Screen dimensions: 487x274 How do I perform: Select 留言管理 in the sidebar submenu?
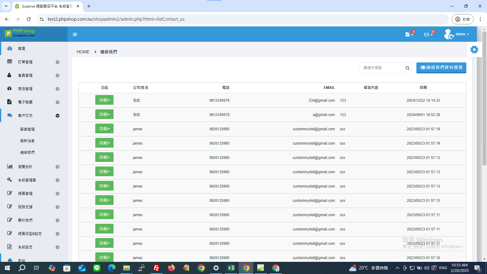click(27, 129)
